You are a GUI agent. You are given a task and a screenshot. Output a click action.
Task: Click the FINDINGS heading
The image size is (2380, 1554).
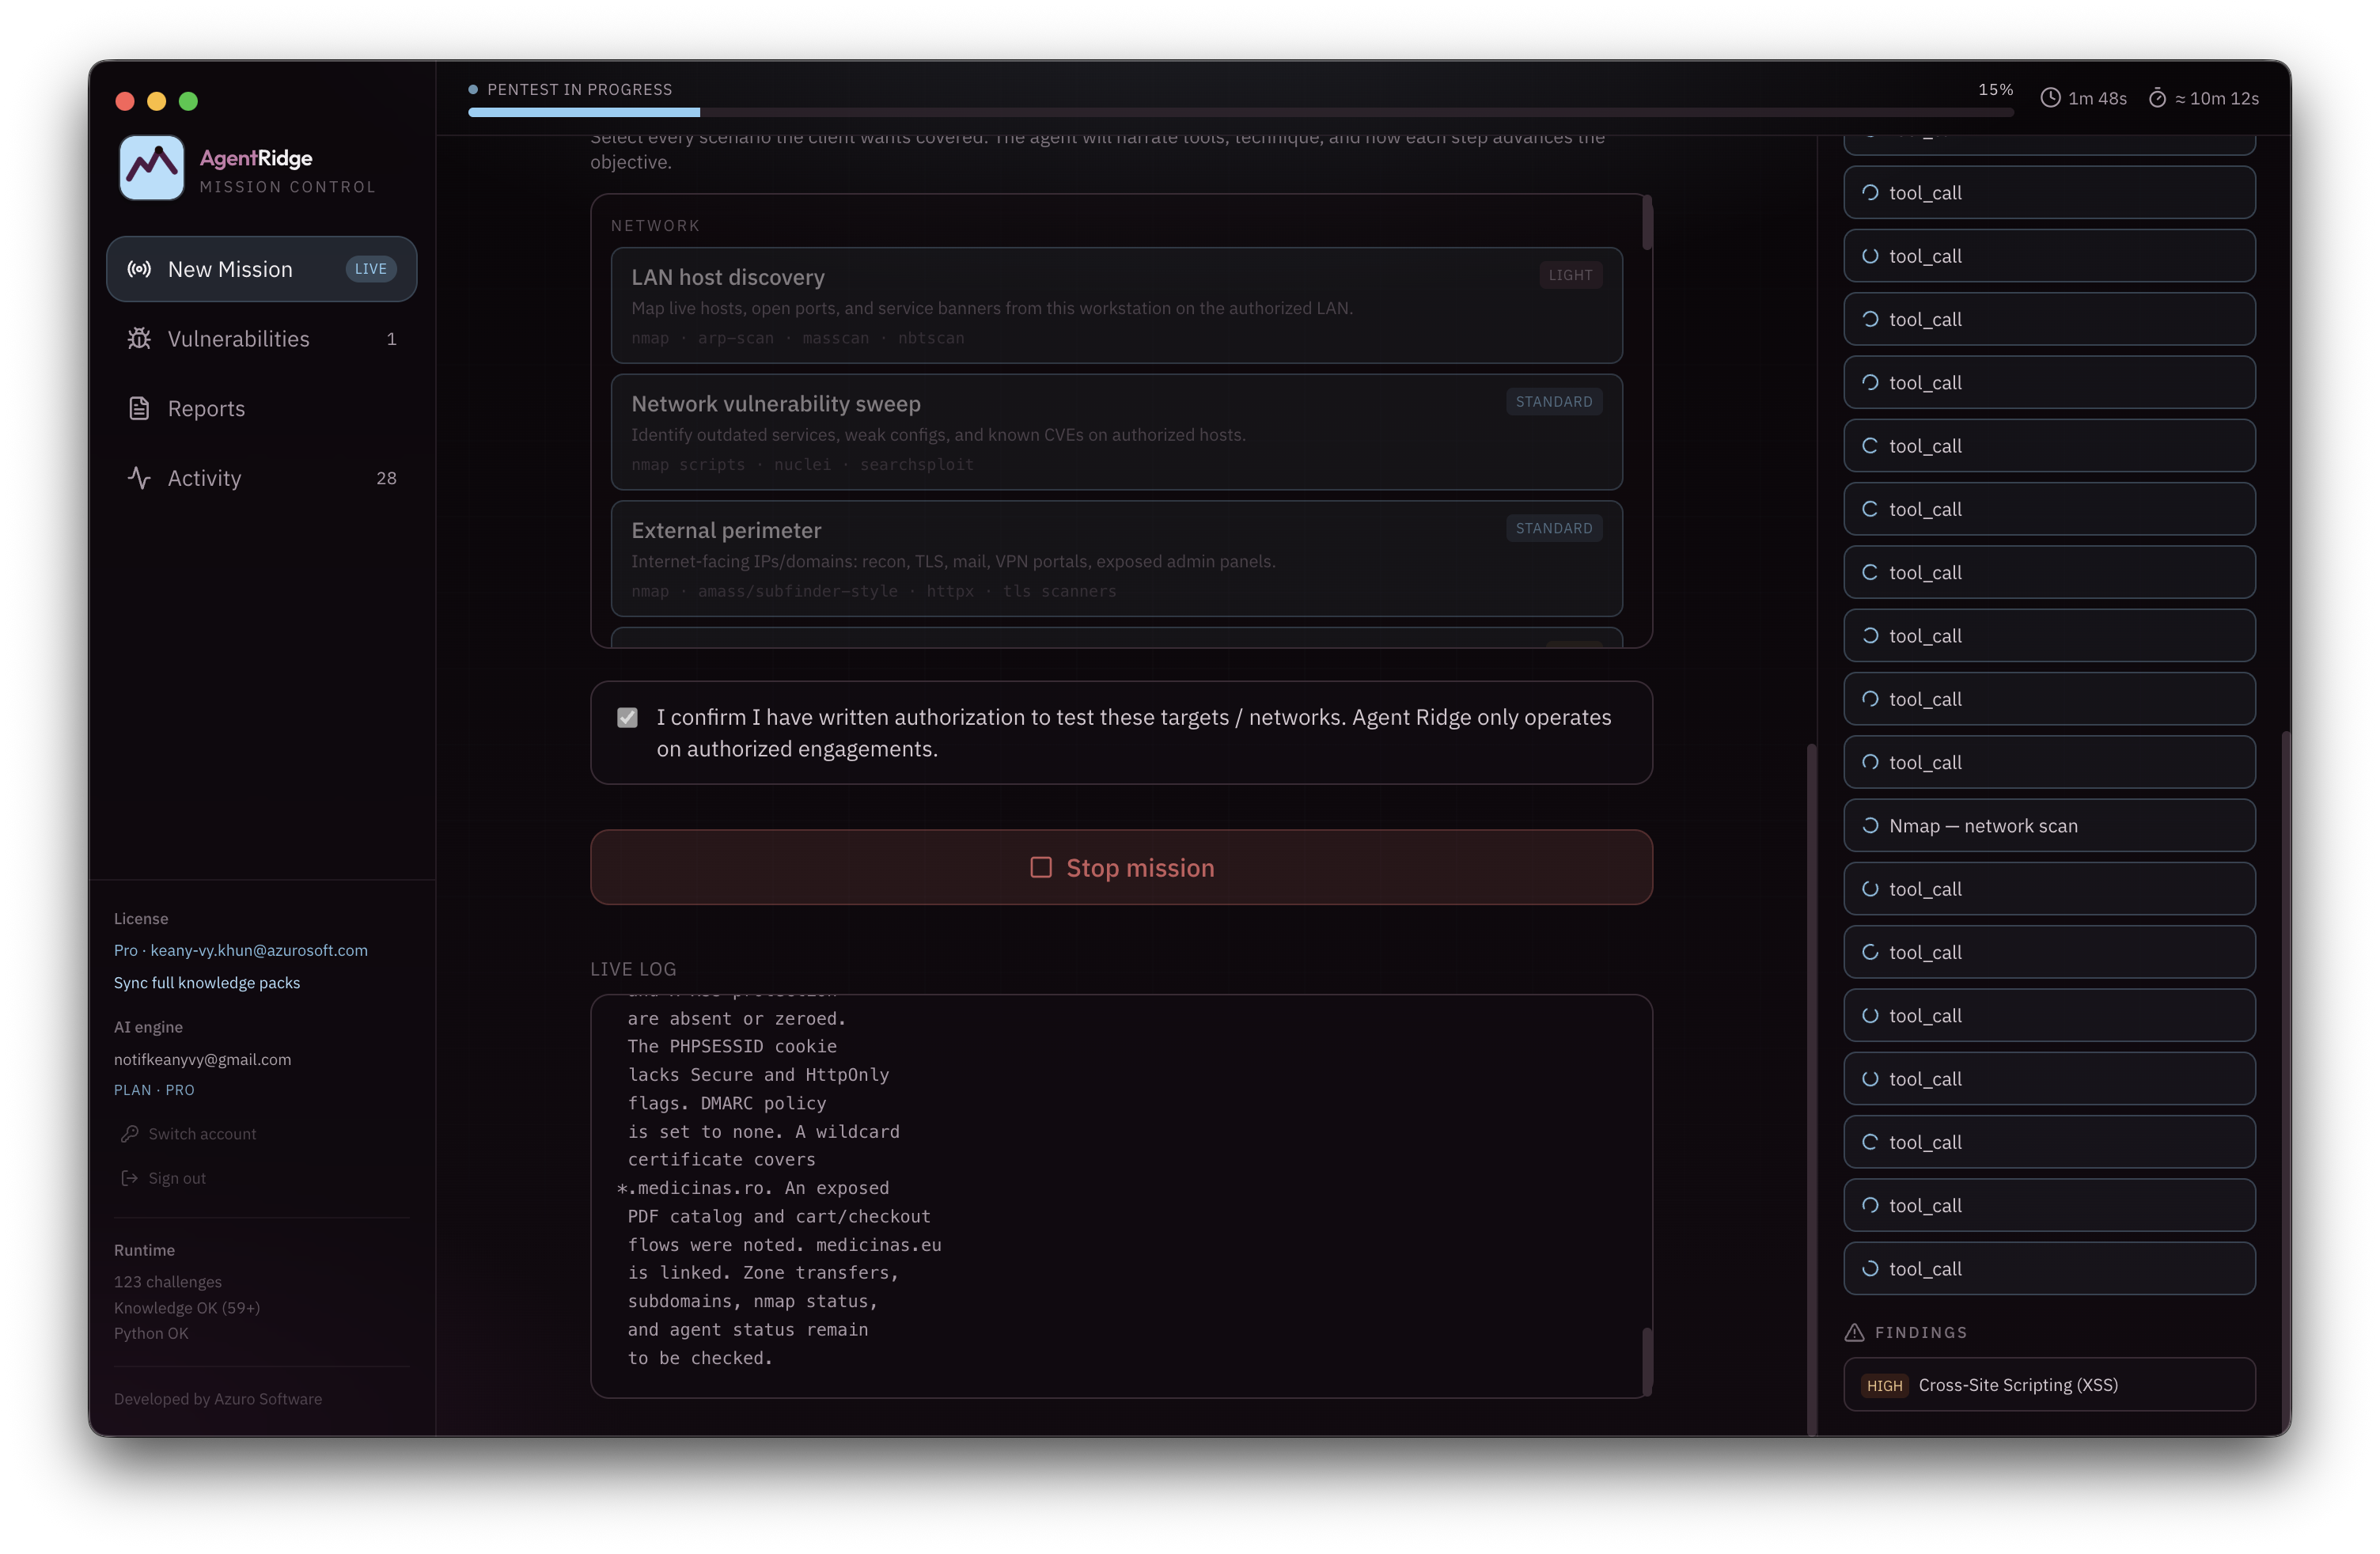pos(1920,1332)
